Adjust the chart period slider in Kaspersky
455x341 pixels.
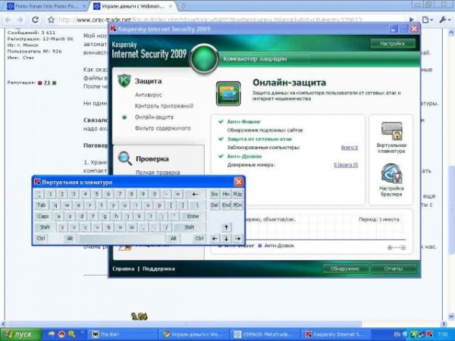(x=397, y=247)
